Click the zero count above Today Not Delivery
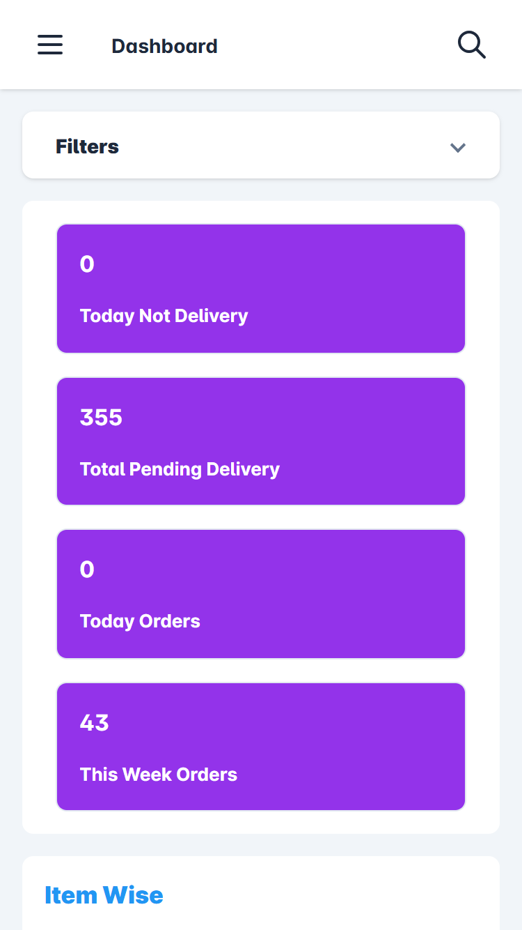Screen dimensions: 522x930 [87, 264]
